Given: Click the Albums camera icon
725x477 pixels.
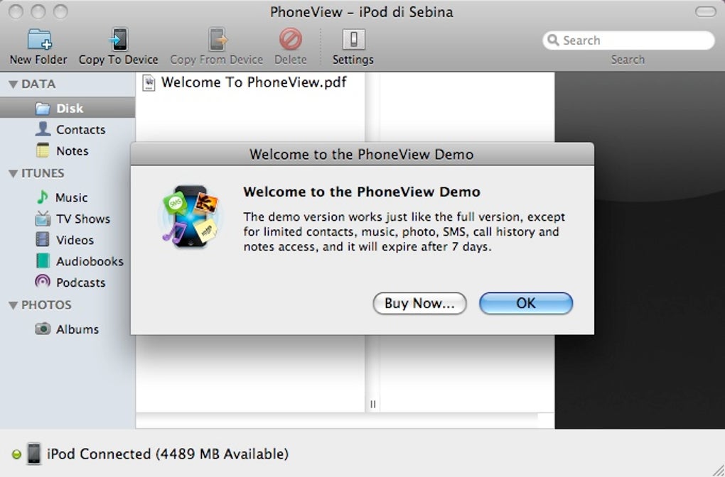Looking at the screenshot, I should click(x=43, y=329).
